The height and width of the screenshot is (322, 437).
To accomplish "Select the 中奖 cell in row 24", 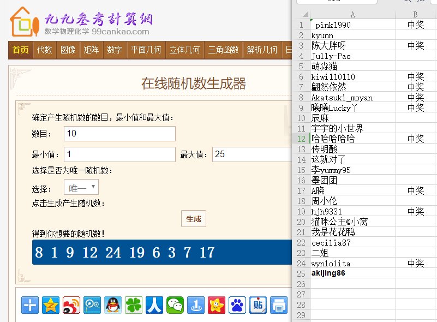I will [x=415, y=263].
